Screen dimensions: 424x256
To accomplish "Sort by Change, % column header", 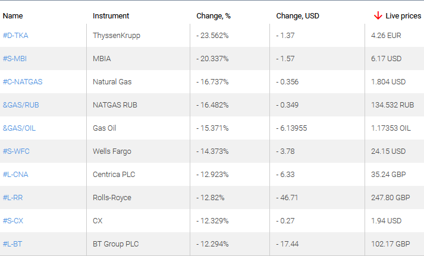I will point(213,16).
